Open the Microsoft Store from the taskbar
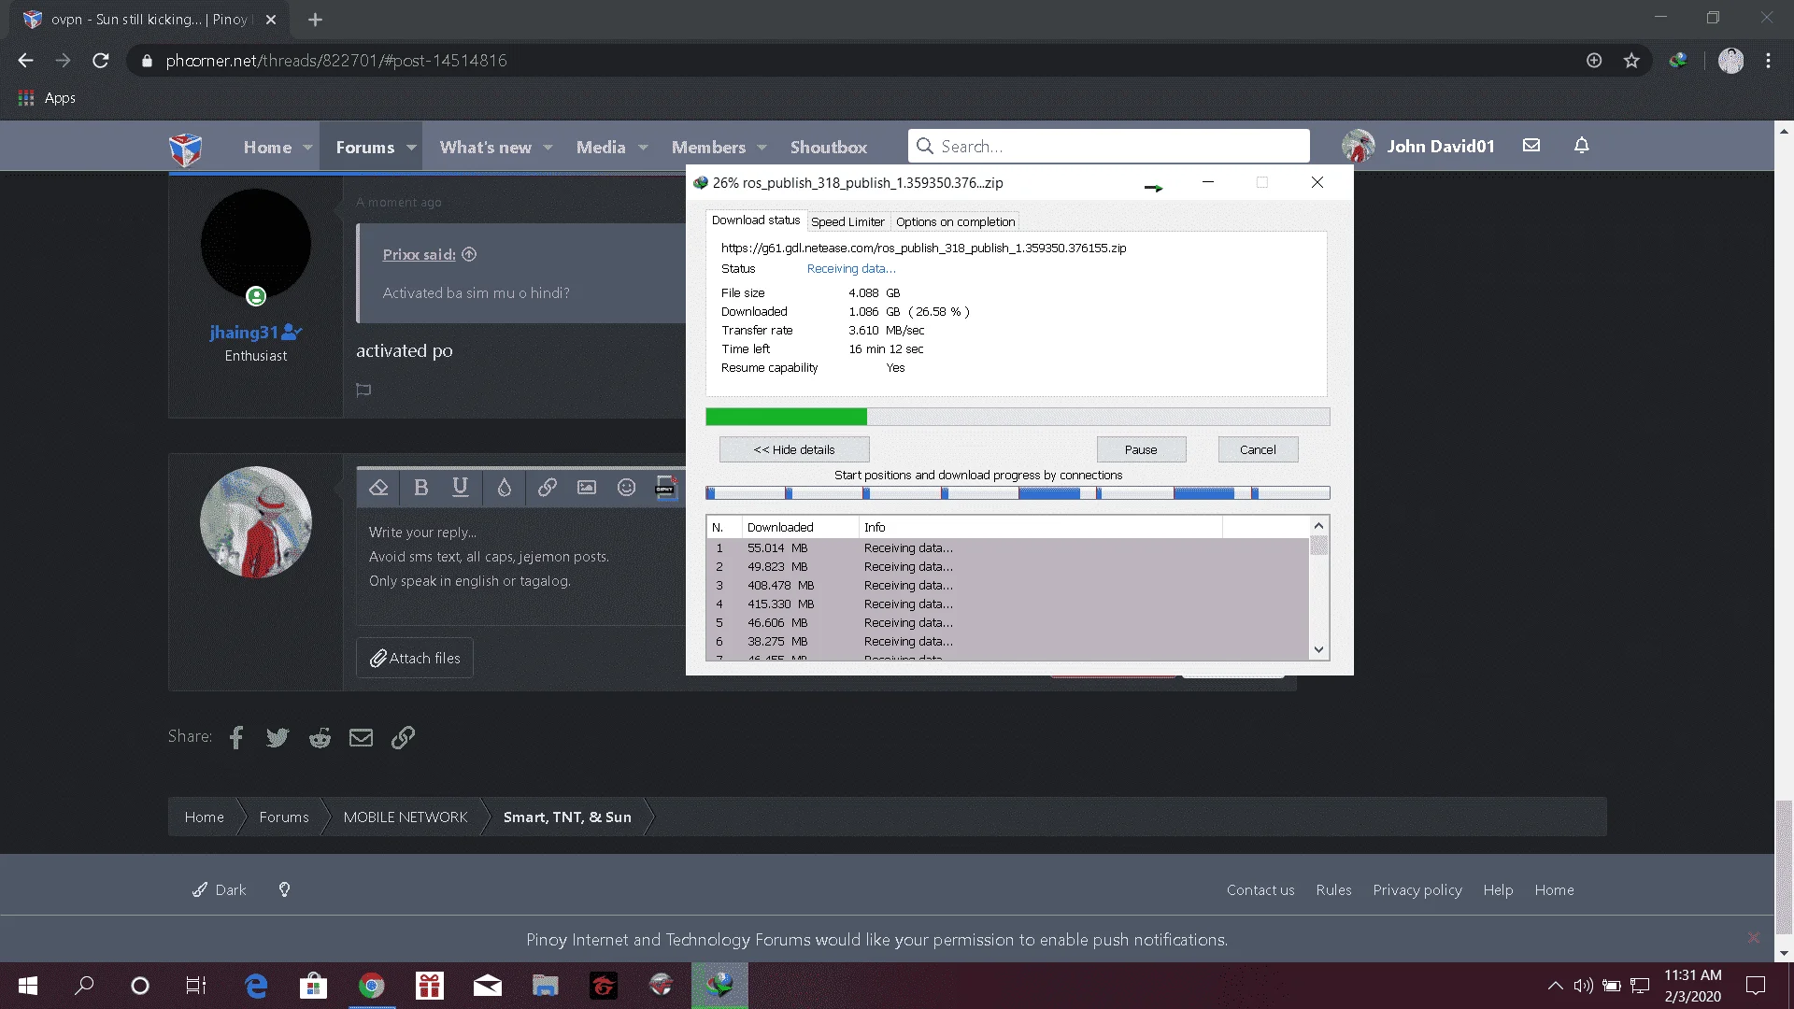Image resolution: width=1794 pixels, height=1009 pixels. (313, 986)
